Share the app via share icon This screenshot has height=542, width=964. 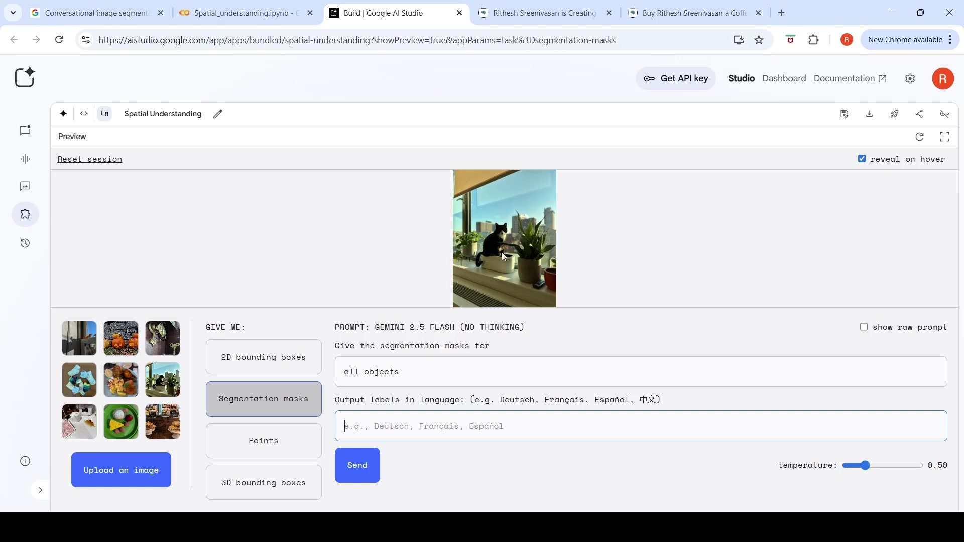919,114
